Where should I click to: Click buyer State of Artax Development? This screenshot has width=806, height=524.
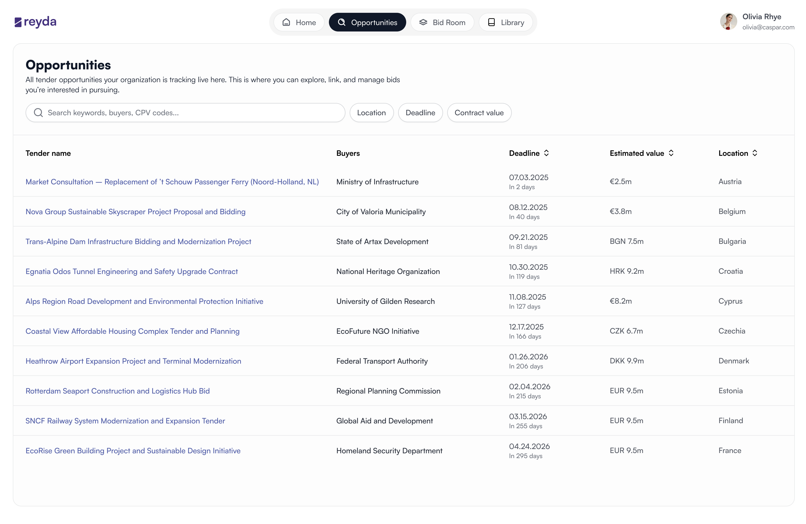382,241
